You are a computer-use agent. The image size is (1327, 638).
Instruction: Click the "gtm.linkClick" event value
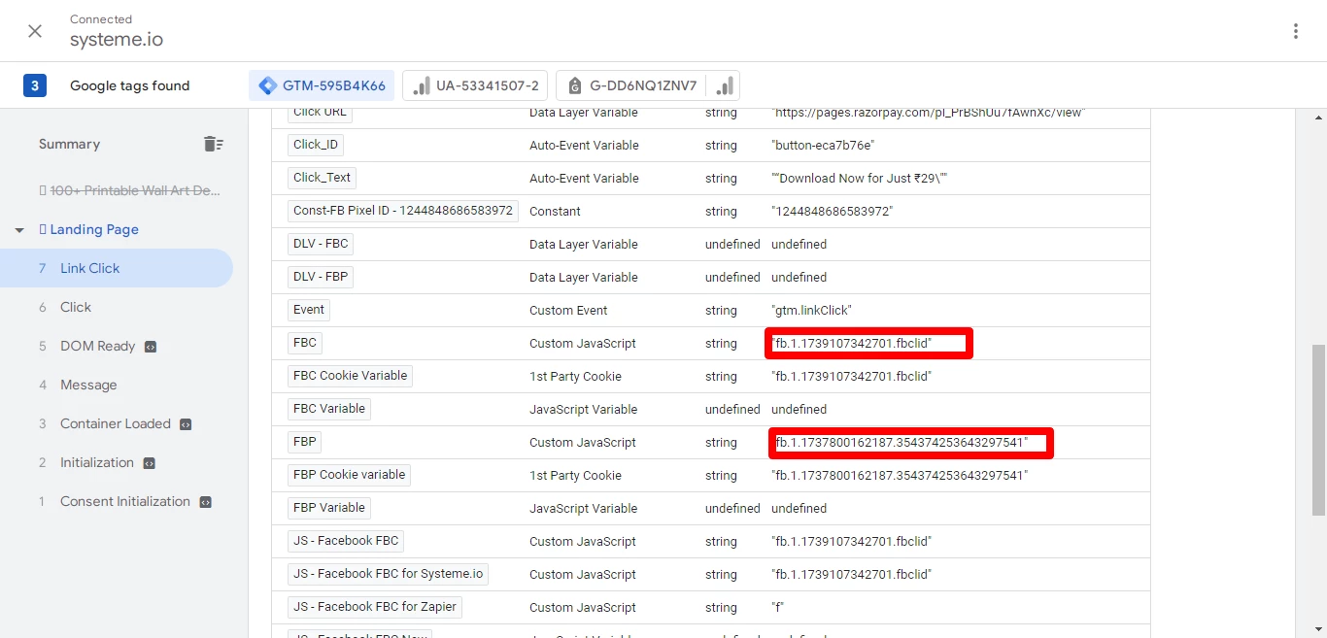(811, 310)
